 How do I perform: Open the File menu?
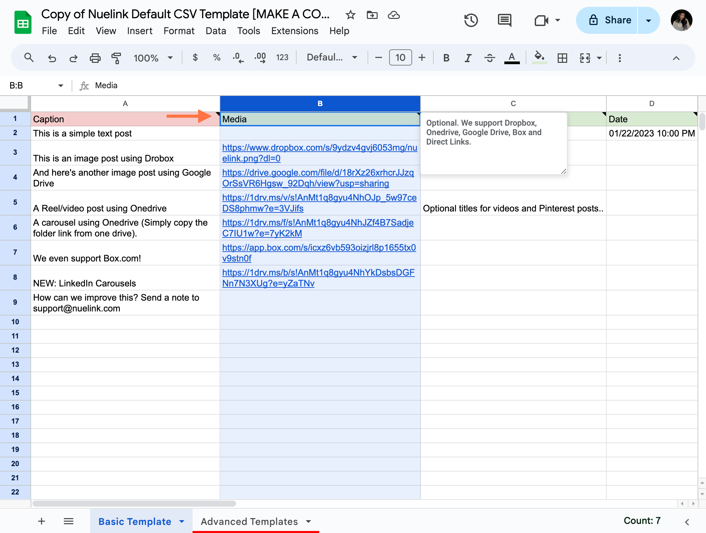click(49, 31)
